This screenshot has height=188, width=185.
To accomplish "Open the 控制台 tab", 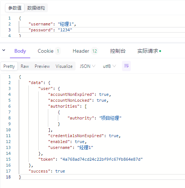I will click(118, 51).
